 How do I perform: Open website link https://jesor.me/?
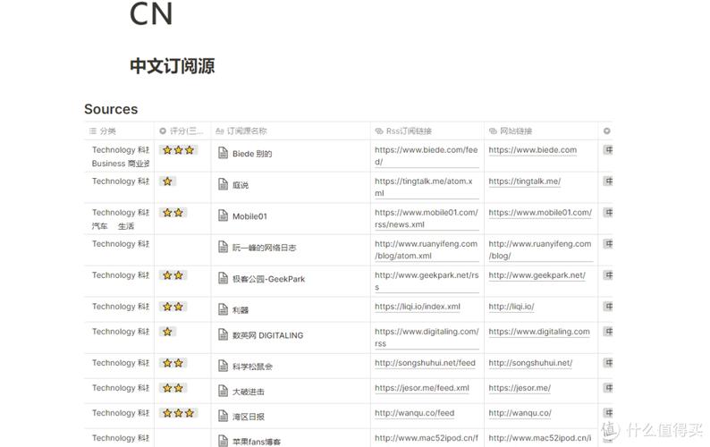(x=520, y=388)
